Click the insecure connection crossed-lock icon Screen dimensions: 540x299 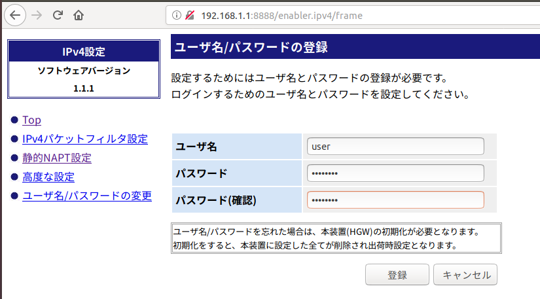tap(190, 15)
